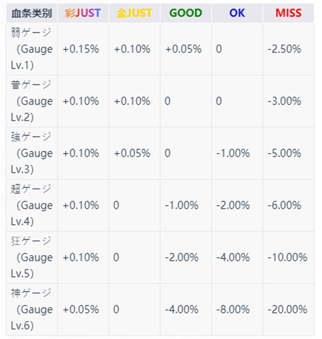This screenshot has width=322, height=339.
Task: Click the blue OK column header
Action: [x=237, y=13]
